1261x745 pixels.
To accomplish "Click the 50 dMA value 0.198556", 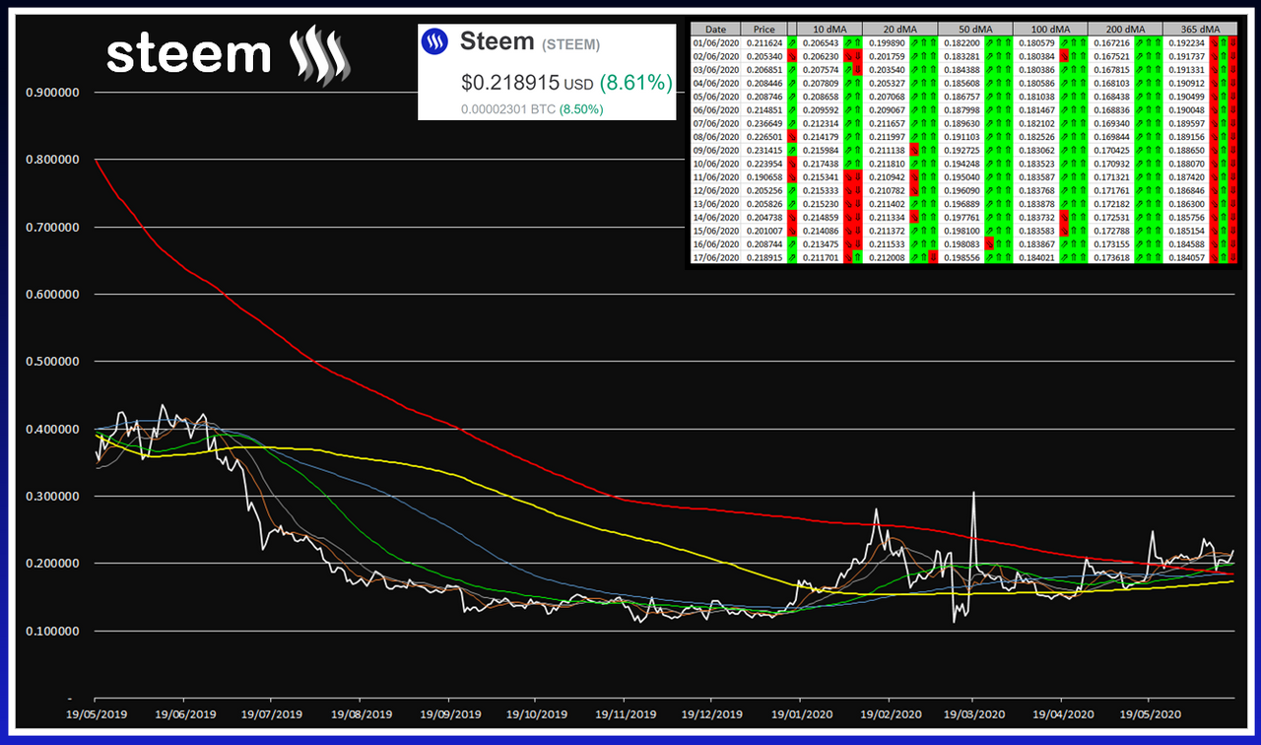I will [961, 258].
